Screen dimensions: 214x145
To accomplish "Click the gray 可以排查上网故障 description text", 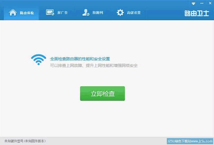I will pos(94,65).
